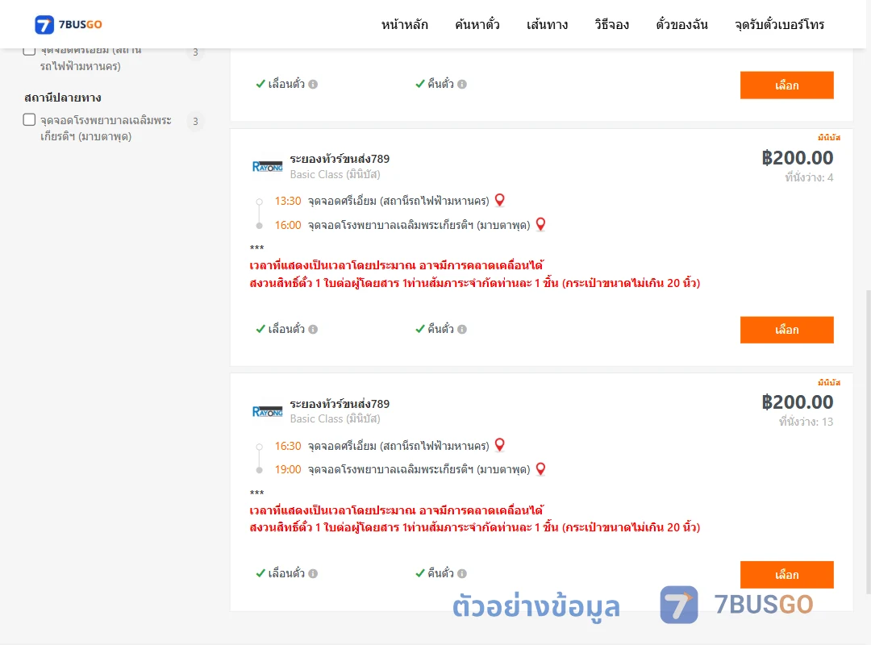Click map pin next to 16:30 departure stop
This screenshot has width=871, height=645.
pyautogui.click(x=500, y=445)
